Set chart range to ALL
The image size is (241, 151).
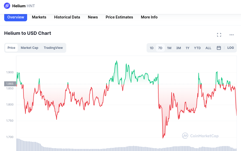(208, 48)
